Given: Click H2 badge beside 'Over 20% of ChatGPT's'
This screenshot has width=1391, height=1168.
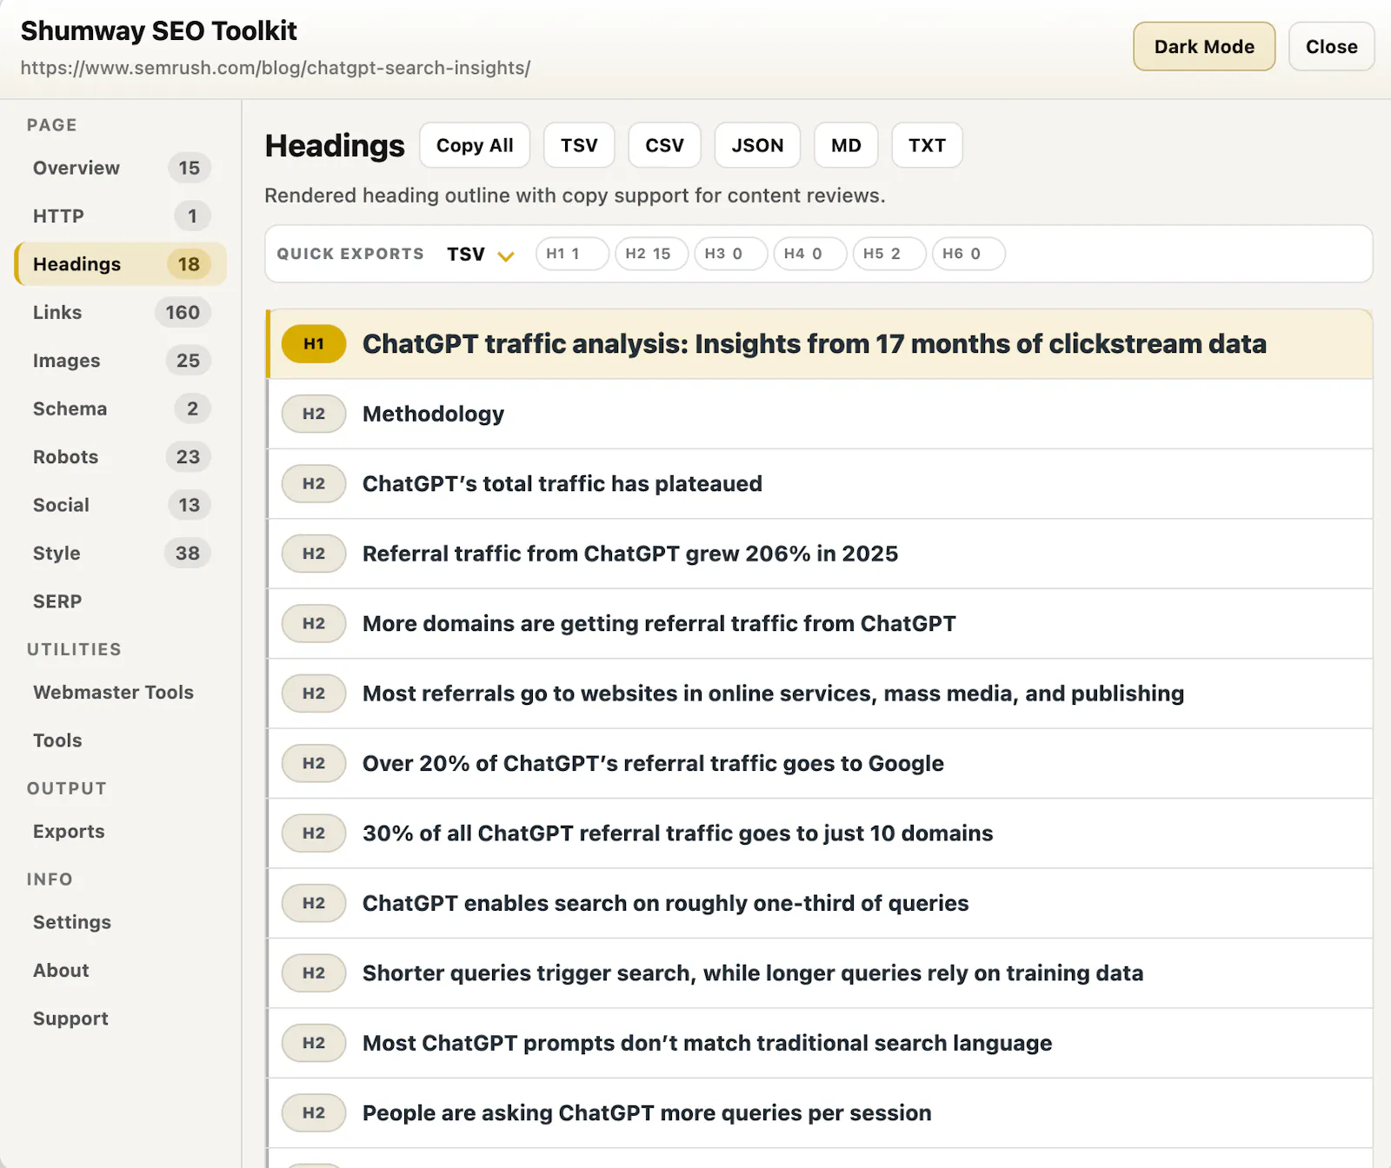Looking at the screenshot, I should pos(314,763).
